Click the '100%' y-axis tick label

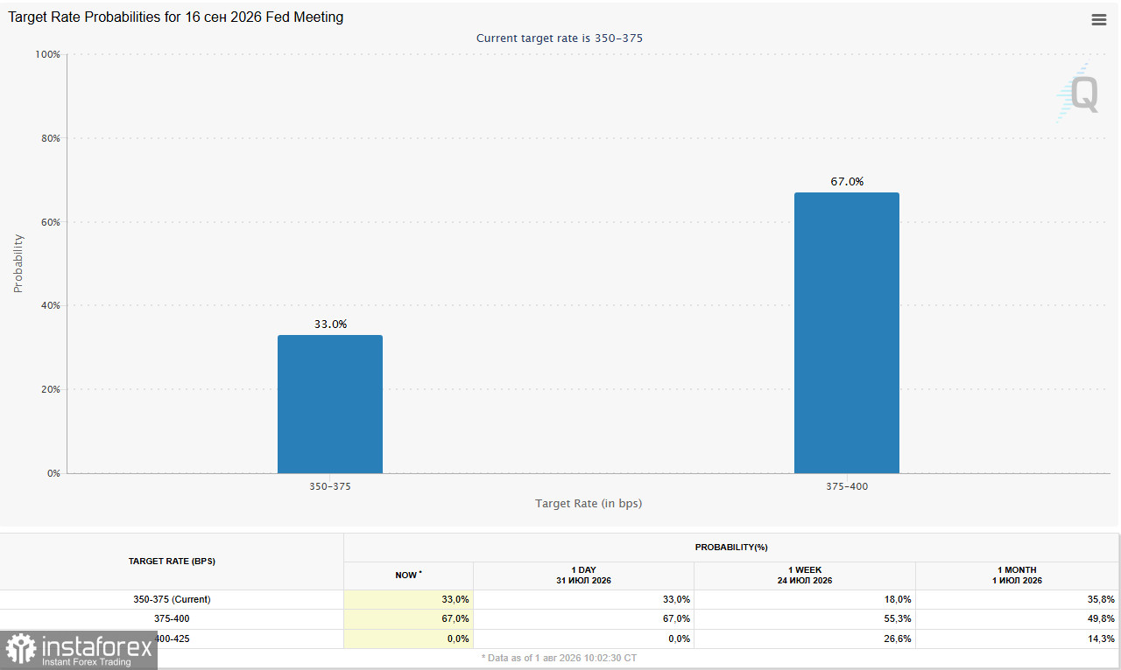(x=47, y=54)
